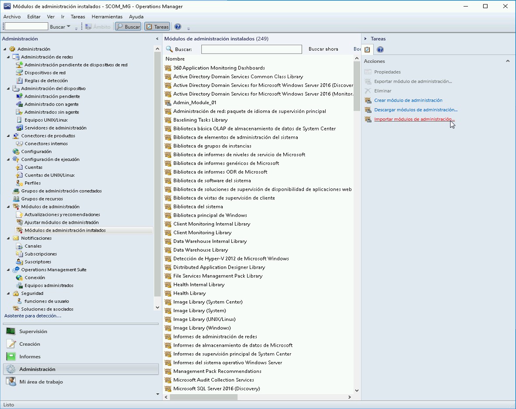Open the Herramientas menu
Screen dimensions: 516x409
107,17
